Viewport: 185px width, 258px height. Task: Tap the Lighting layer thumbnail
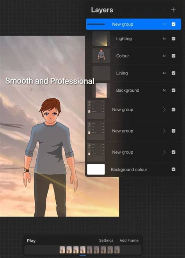[x=101, y=39]
